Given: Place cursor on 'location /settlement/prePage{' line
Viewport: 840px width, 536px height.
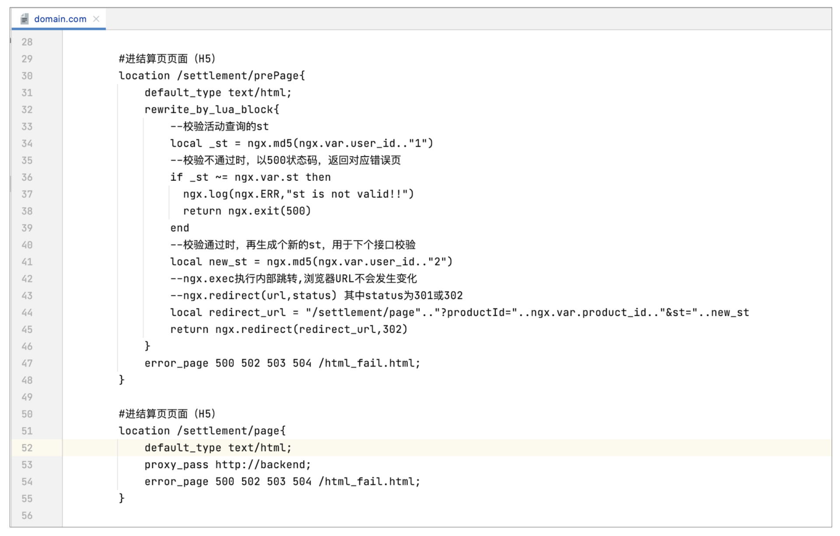Looking at the screenshot, I should [212, 76].
